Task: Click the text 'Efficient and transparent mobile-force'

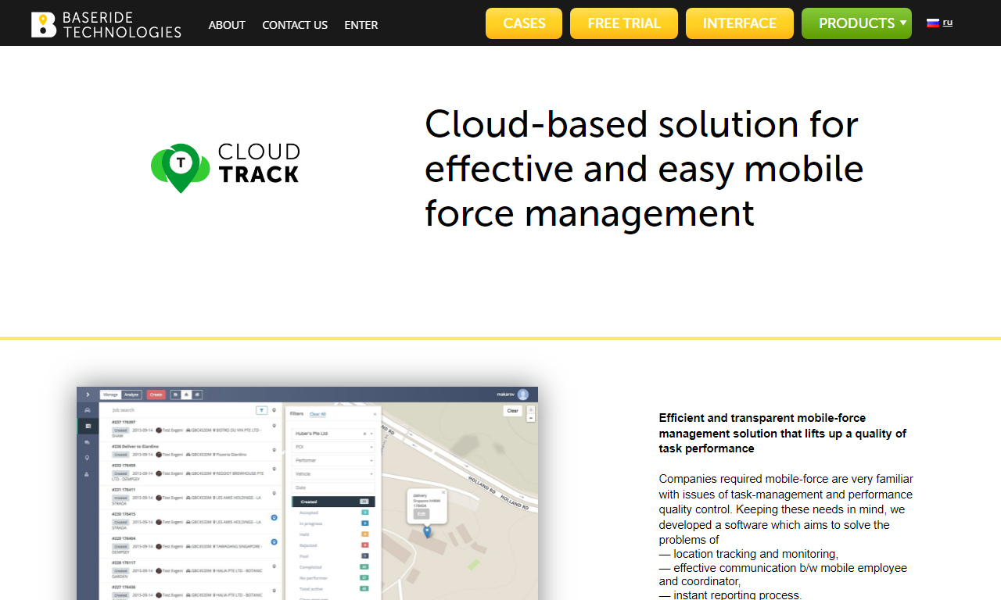Action: coord(762,418)
